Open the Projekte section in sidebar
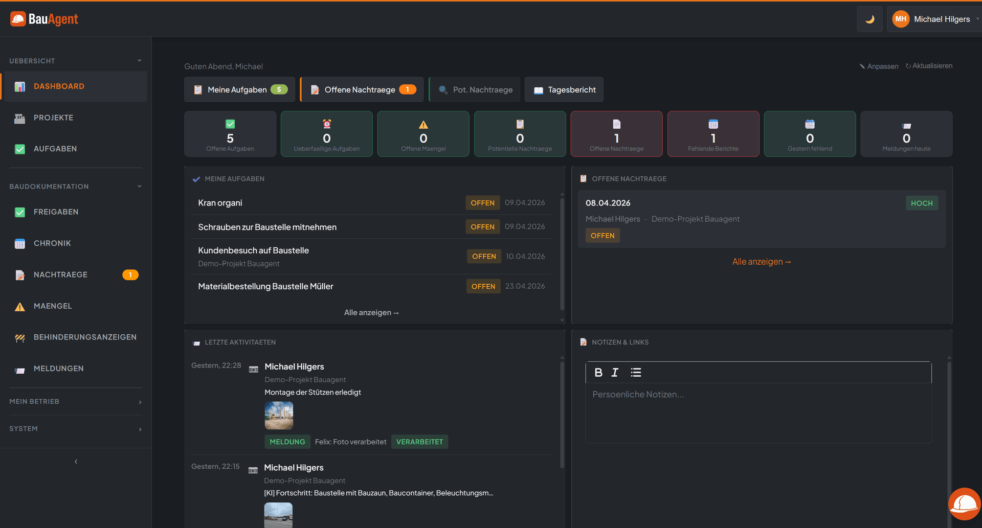This screenshot has width=982, height=528. coord(55,118)
